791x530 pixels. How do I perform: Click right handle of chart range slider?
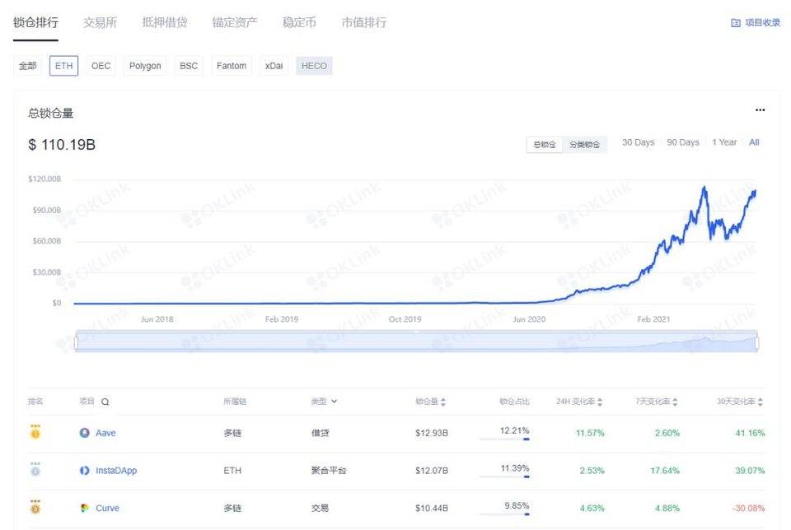[757, 343]
